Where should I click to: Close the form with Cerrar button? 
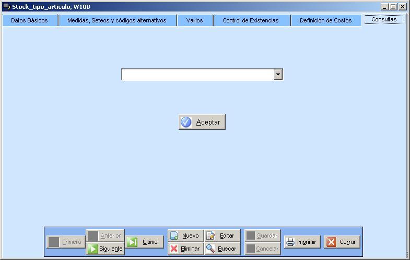(x=342, y=242)
